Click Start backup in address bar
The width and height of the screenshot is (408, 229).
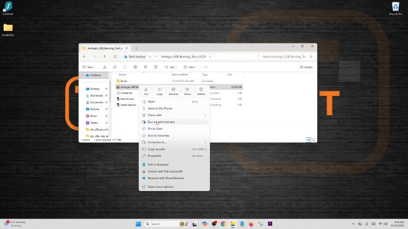pos(135,56)
